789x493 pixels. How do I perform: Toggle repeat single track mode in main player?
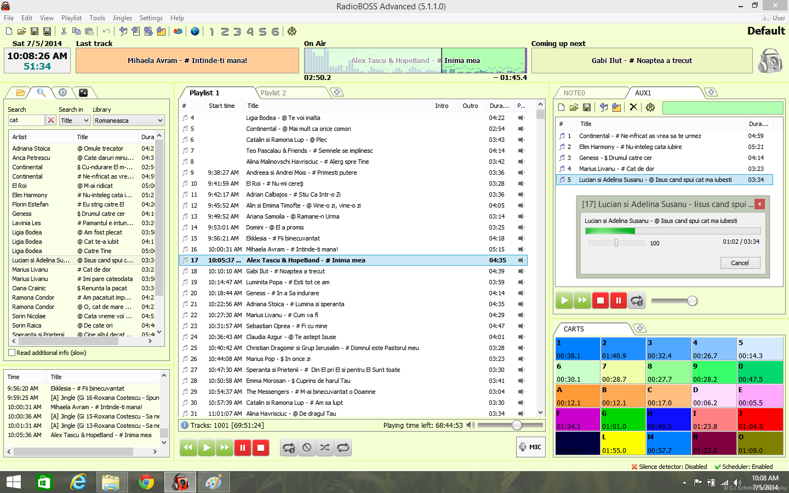[289, 448]
